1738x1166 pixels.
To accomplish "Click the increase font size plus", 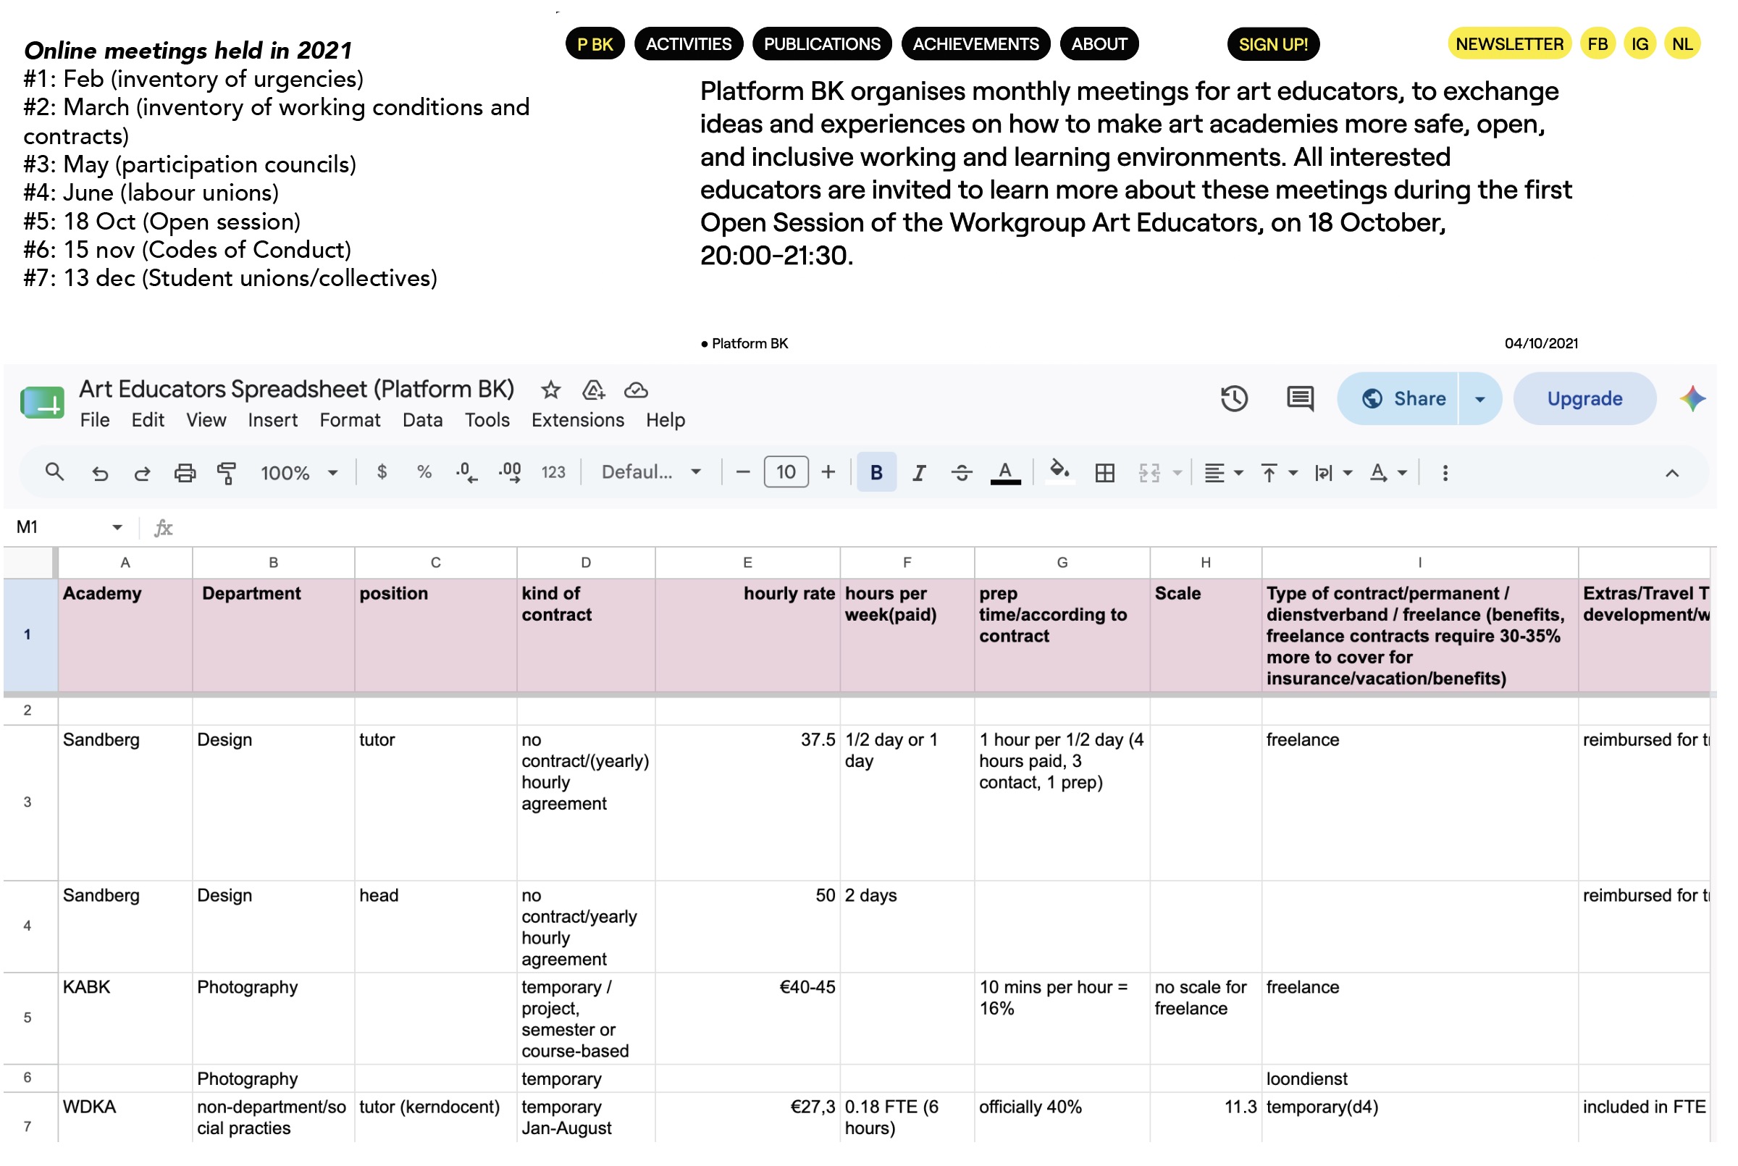I will tap(828, 472).
